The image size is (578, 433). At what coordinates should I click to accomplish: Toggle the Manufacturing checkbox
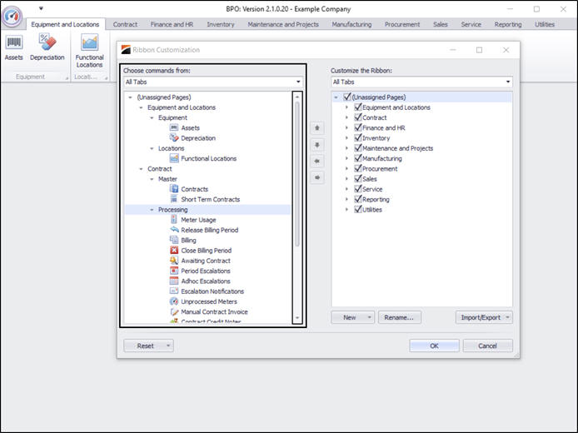click(357, 158)
